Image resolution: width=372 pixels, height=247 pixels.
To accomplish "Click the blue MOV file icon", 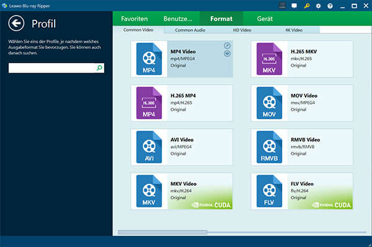I will [x=269, y=103].
